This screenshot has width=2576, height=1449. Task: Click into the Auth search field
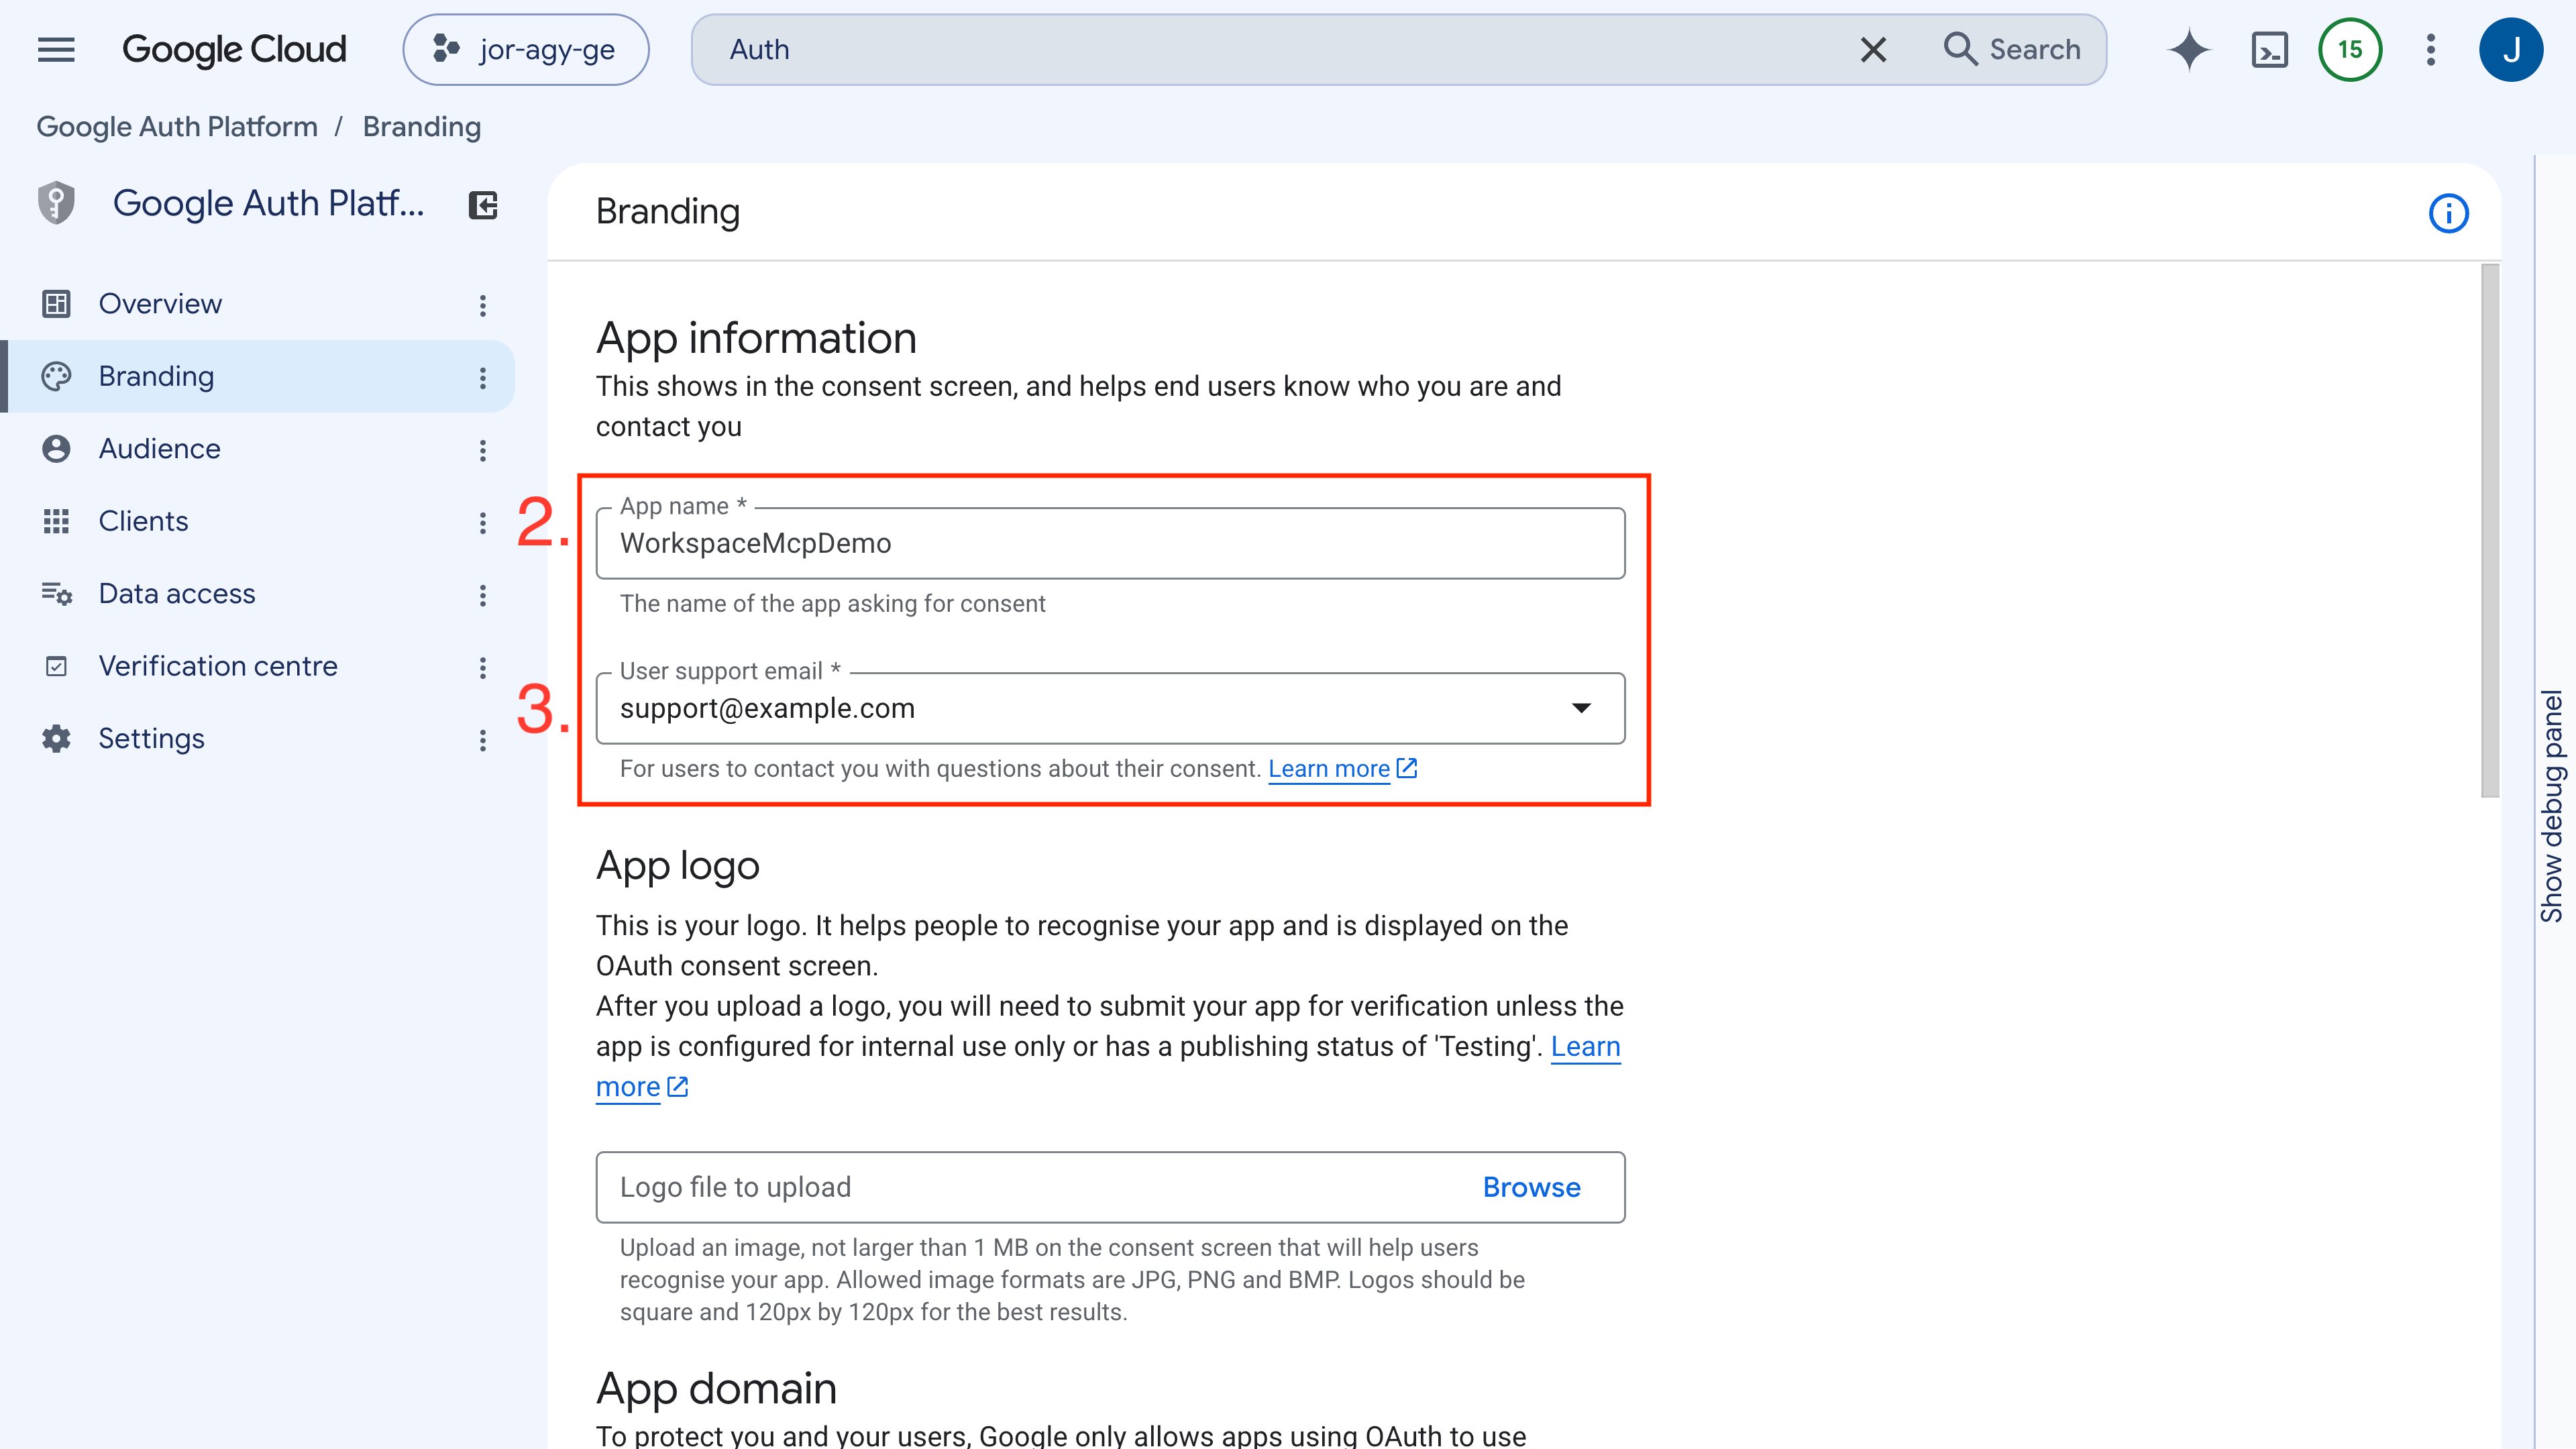[x=1280, y=49]
